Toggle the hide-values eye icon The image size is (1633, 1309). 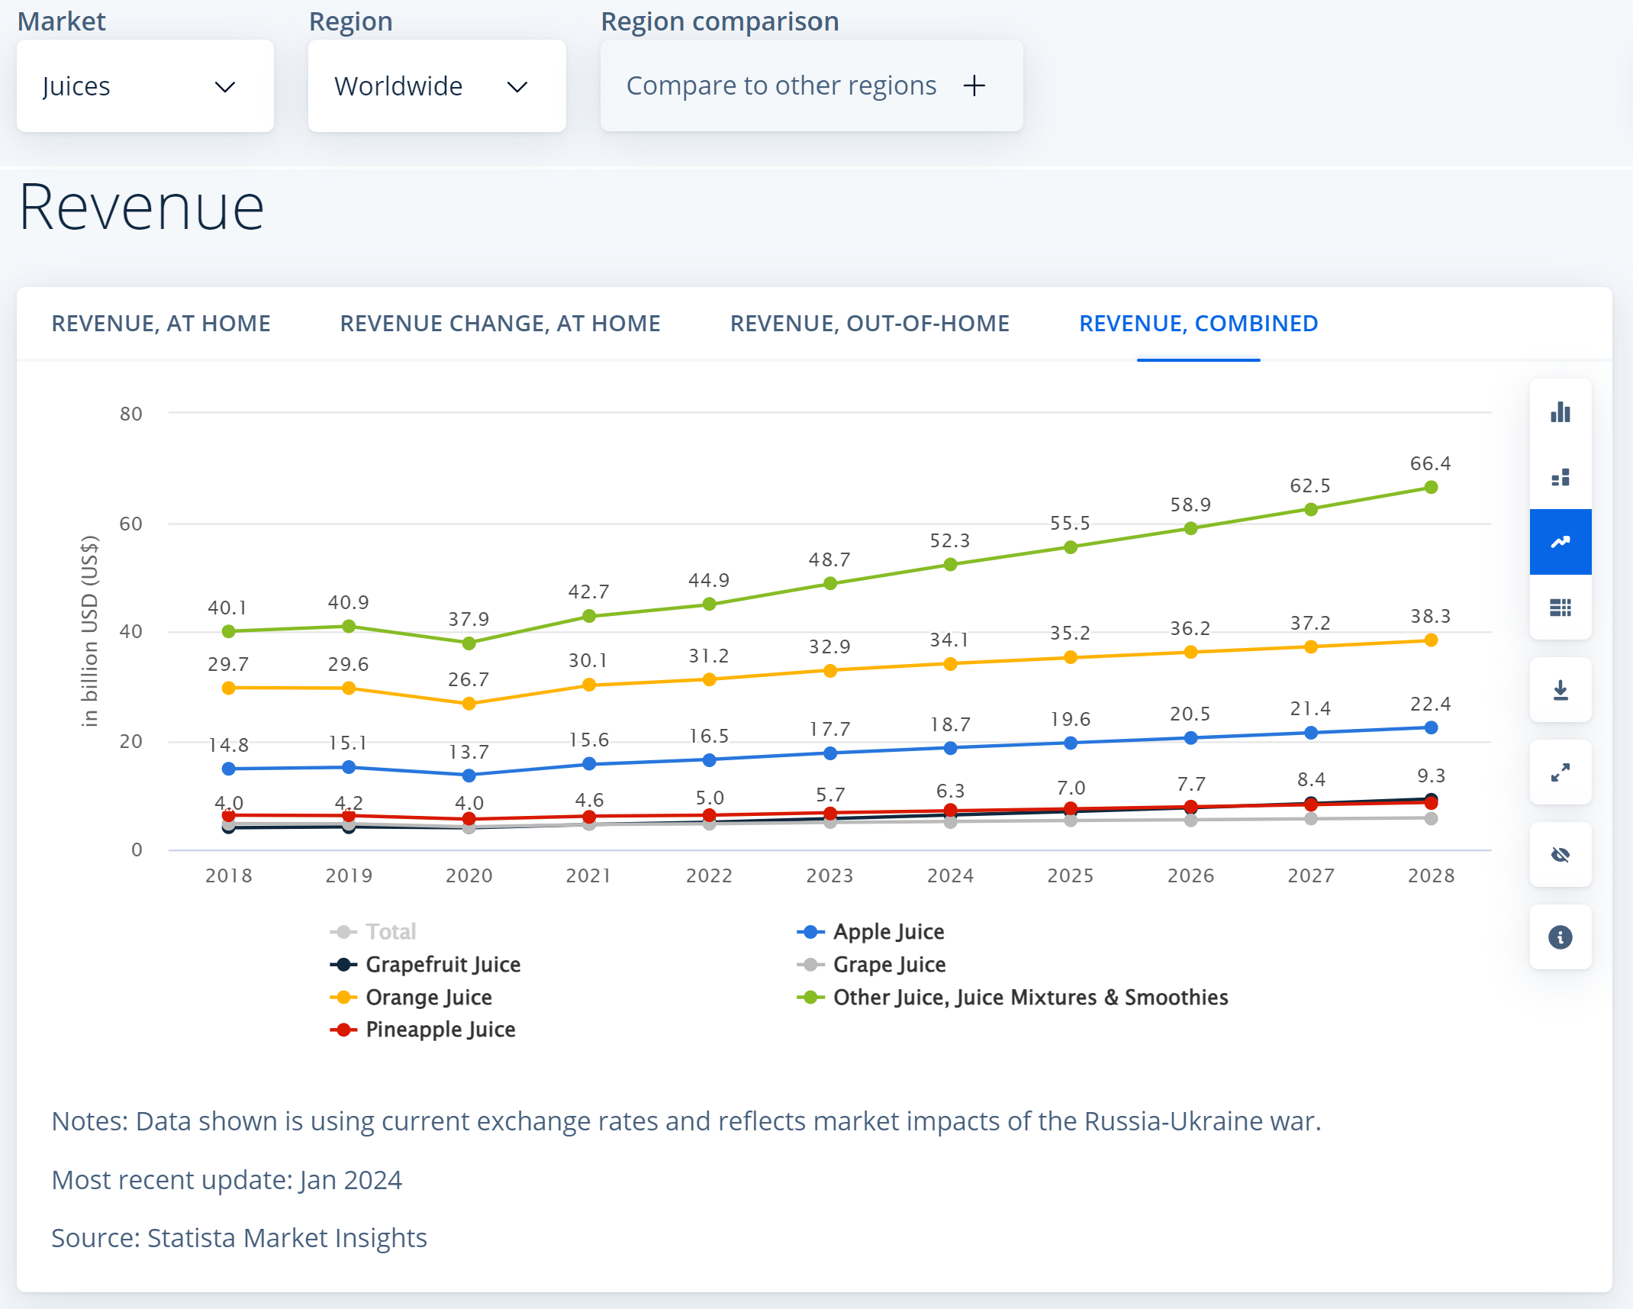[1561, 855]
